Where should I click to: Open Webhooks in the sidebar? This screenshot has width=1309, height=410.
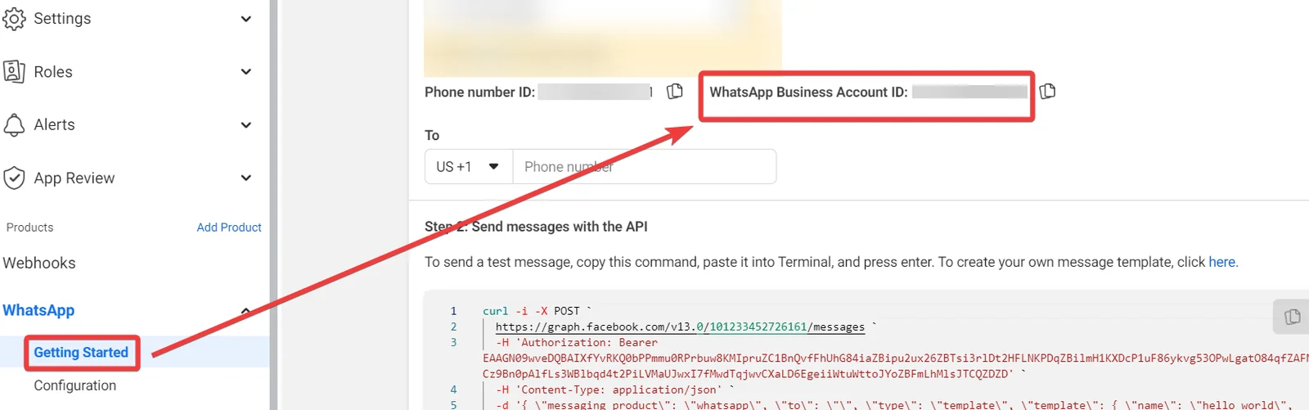pos(39,263)
